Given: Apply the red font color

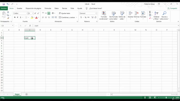Looking at the screenshot, I should pyautogui.click(x=36, y=17).
